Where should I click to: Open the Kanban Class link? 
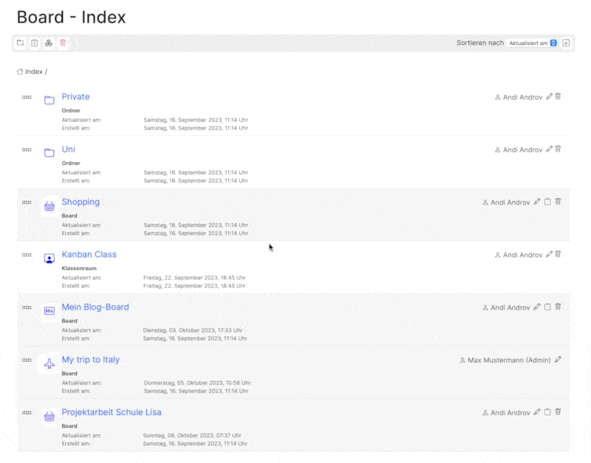tap(89, 254)
